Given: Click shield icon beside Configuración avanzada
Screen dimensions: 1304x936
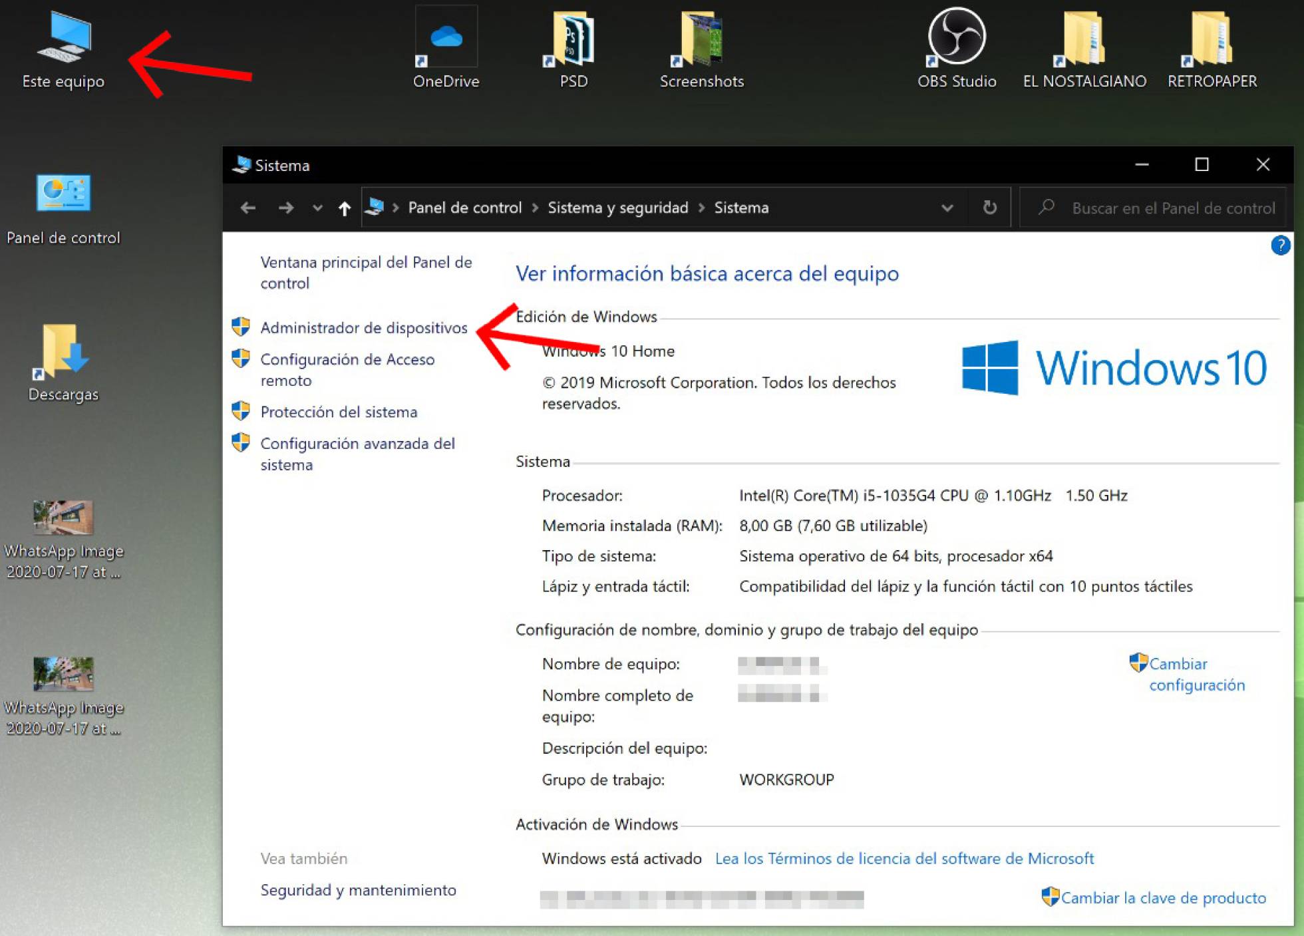Looking at the screenshot, I should point(241,442).
